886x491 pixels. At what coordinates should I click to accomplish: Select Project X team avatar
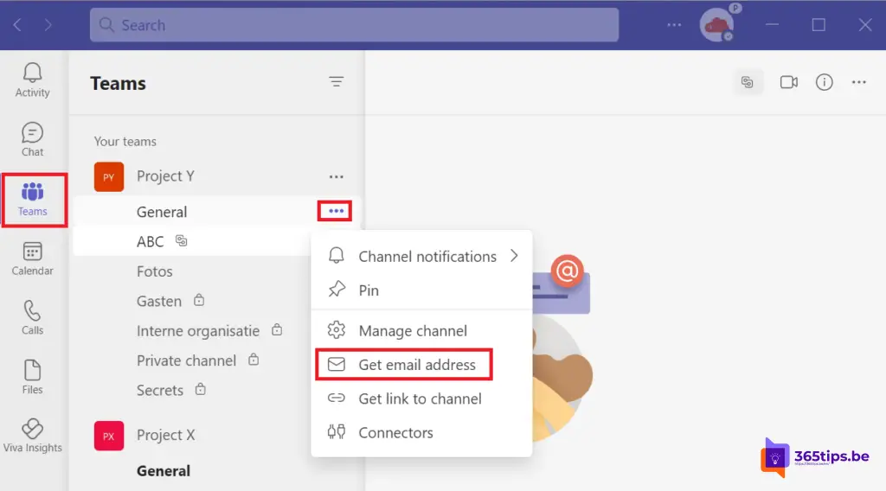(108, 436)
